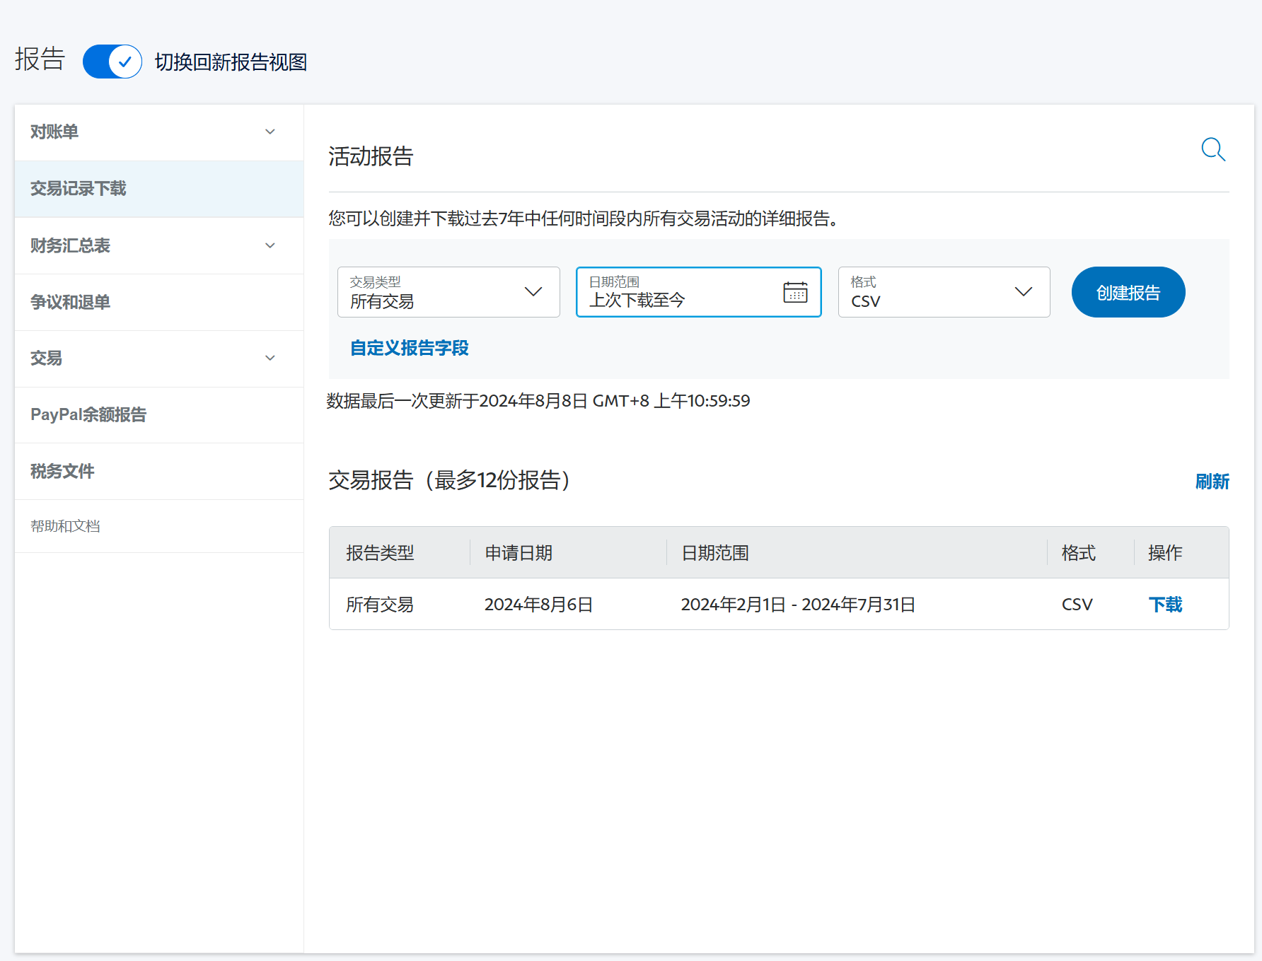Click the 操作 column header
1262x961 pixels.
[1165, 553]
